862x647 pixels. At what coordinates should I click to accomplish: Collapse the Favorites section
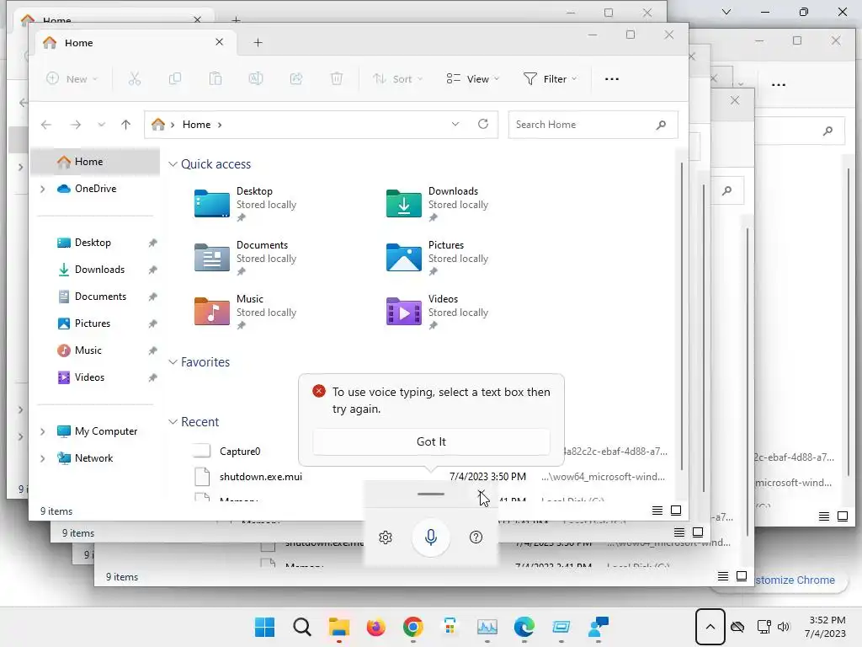click(173, 362)
